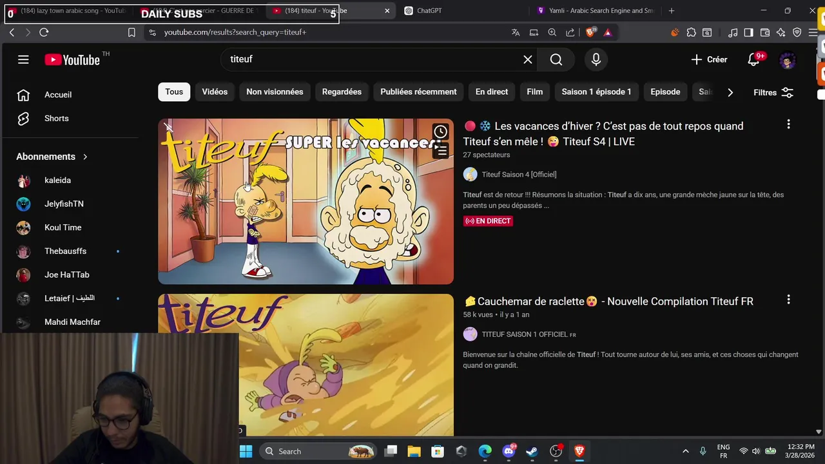Open File Explorer from the taskbar

[x=414, y=451]
